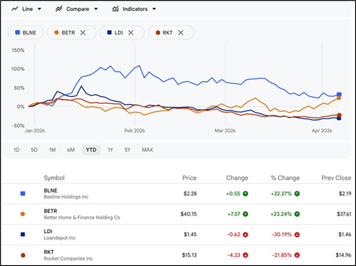This screenshot has height=266, width=356.
Task: Expand the Compare dropdown menu
Action: coord(76,9)
